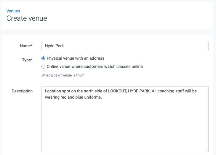Click the Online venue option label text
The width and height of the screenshot is (216, 155).
point(95,66)
